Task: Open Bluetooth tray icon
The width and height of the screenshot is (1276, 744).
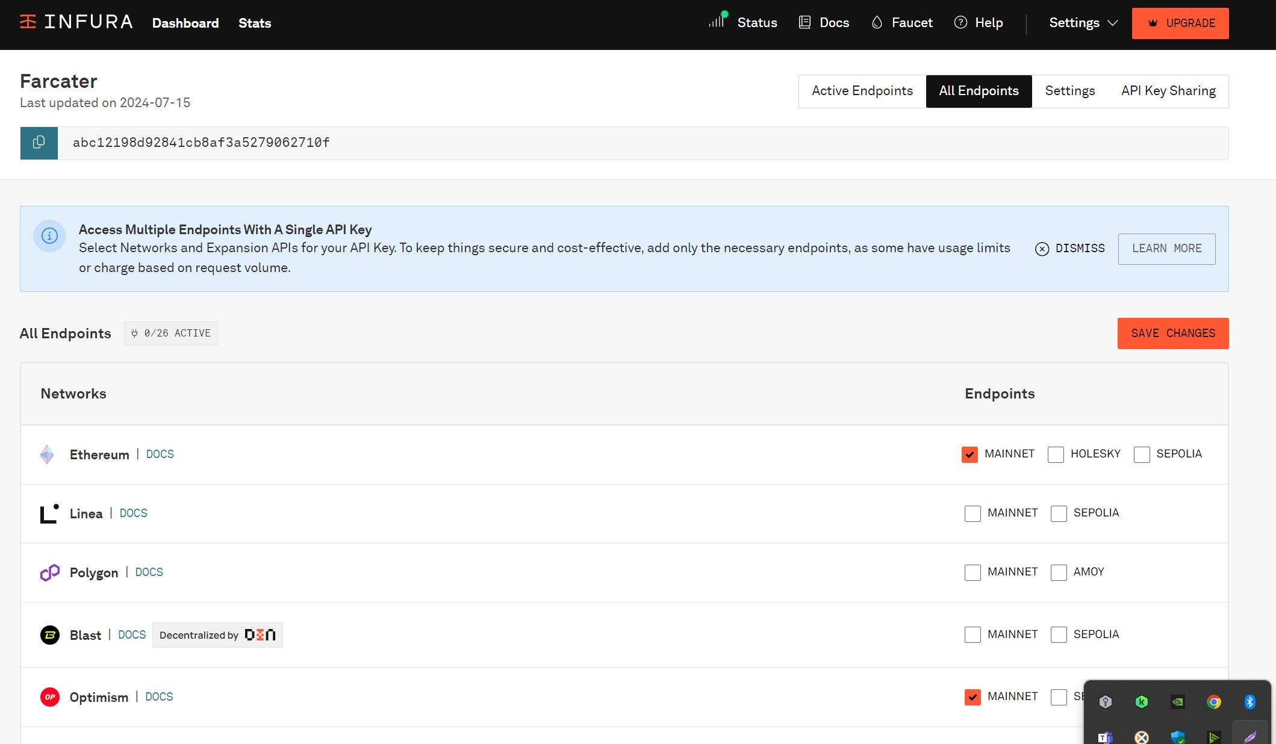Action: pos(1250,702)
